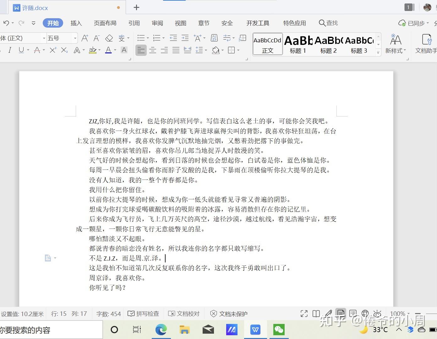The height and width of the screenshot is (339, 437).
Task: Click the redo arrow icon
Action: point(21,23)
